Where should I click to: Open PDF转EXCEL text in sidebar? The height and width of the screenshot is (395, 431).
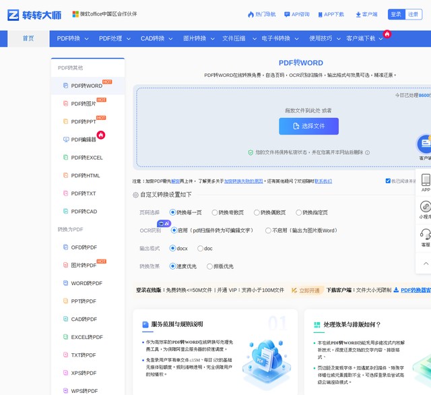click(x=87, y=158)
